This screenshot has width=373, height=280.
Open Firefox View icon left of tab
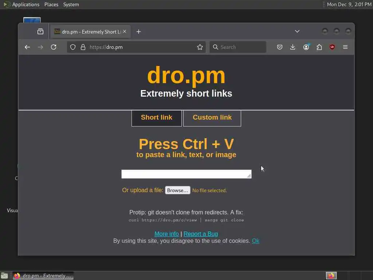pos(40,31)
